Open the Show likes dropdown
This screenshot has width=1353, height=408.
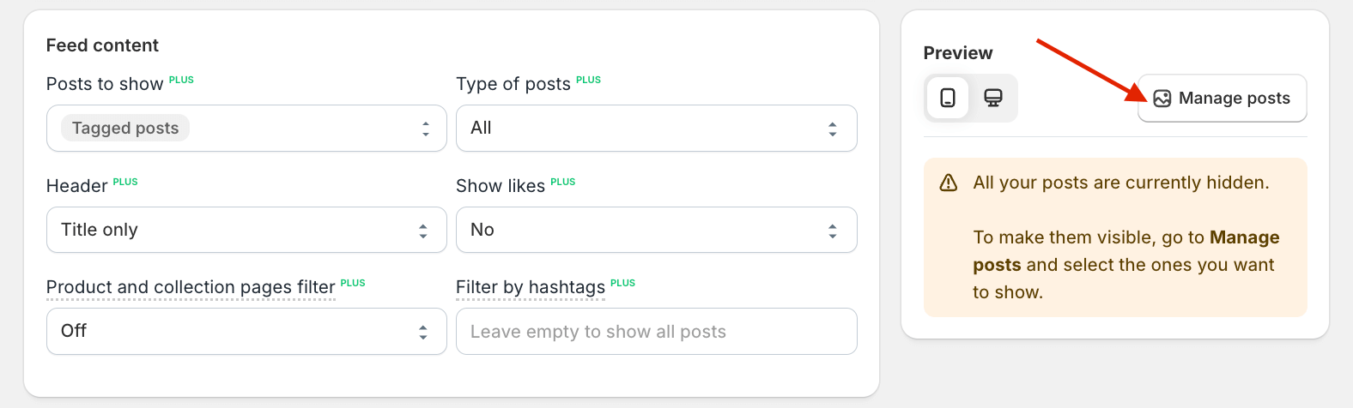point(656,230)
